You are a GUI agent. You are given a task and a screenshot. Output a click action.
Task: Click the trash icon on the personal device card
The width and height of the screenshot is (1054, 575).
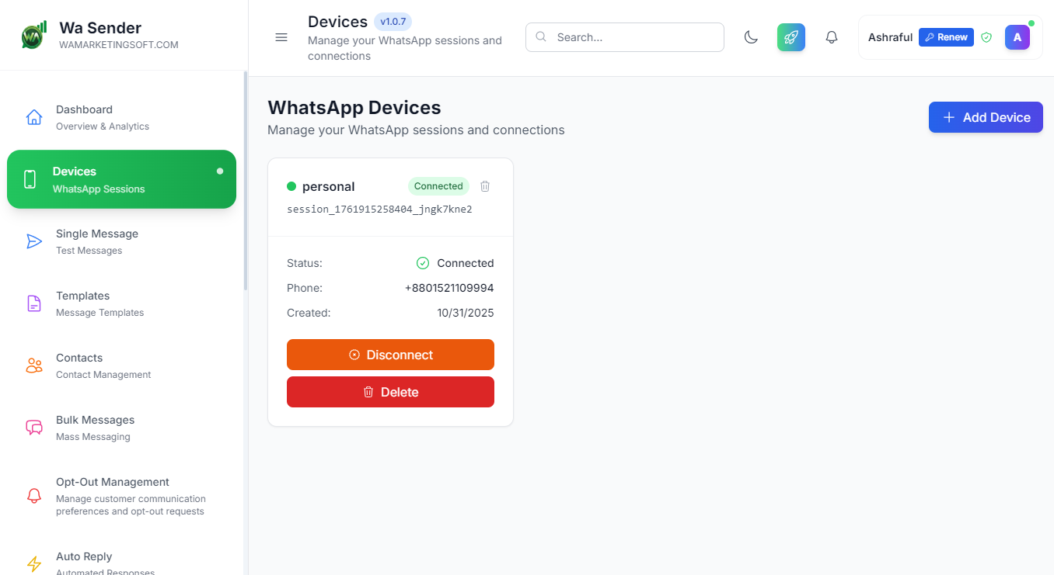(x=485, y=186)
